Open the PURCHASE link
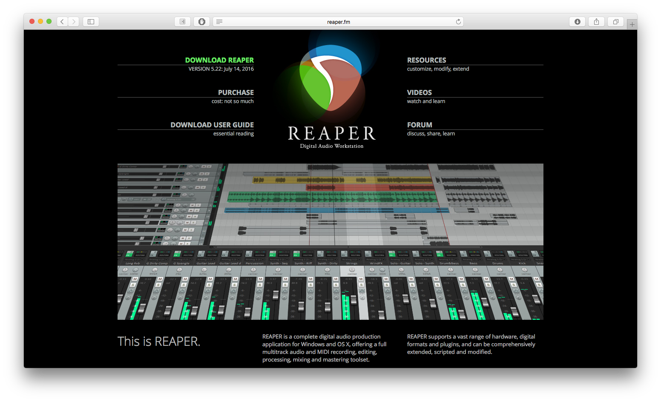The image size is (661, 402). pos(236,92)
